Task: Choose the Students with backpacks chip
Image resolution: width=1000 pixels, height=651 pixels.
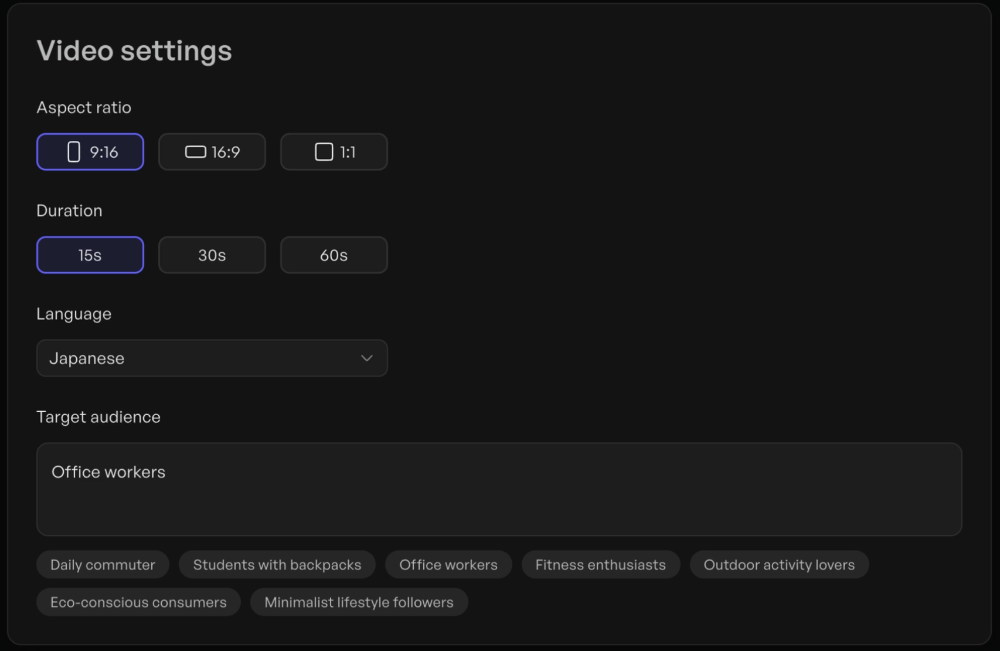Action: coord(277,565)
